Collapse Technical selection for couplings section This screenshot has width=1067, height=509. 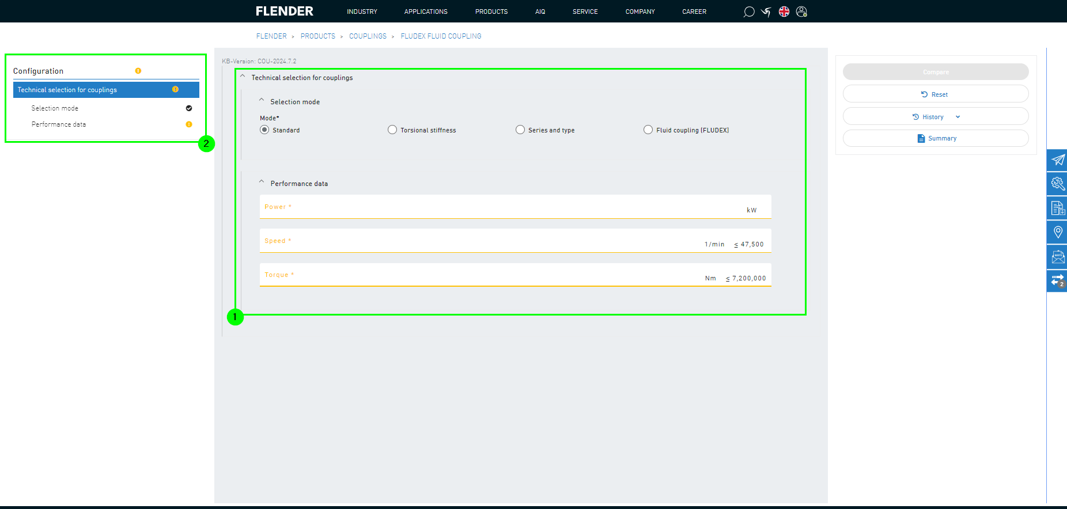[x=243, y=76]
